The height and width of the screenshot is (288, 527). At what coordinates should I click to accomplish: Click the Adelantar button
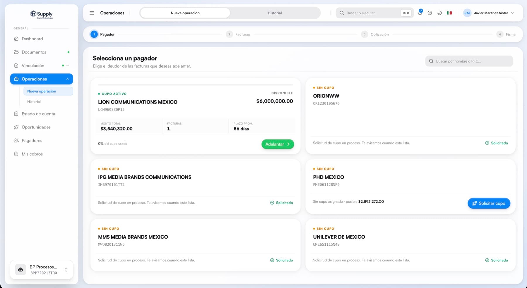[278, 144]
